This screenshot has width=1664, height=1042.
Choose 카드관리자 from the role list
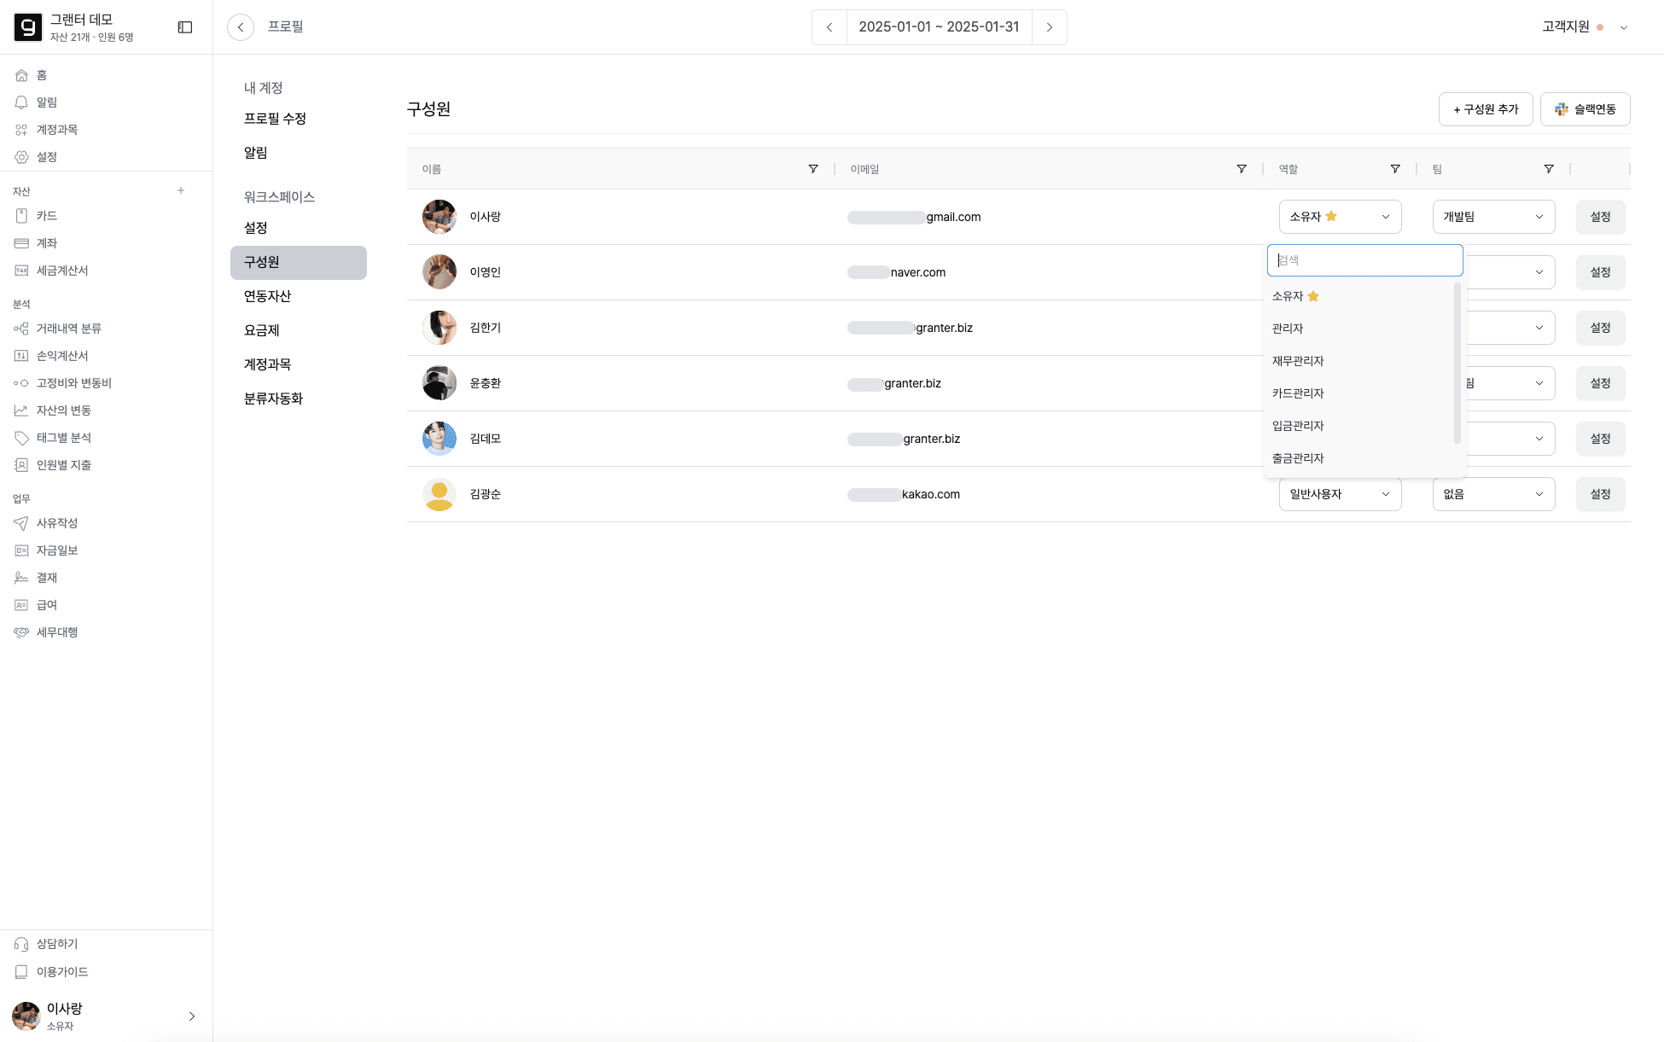pyautogui.click(x=1298, y=393)
